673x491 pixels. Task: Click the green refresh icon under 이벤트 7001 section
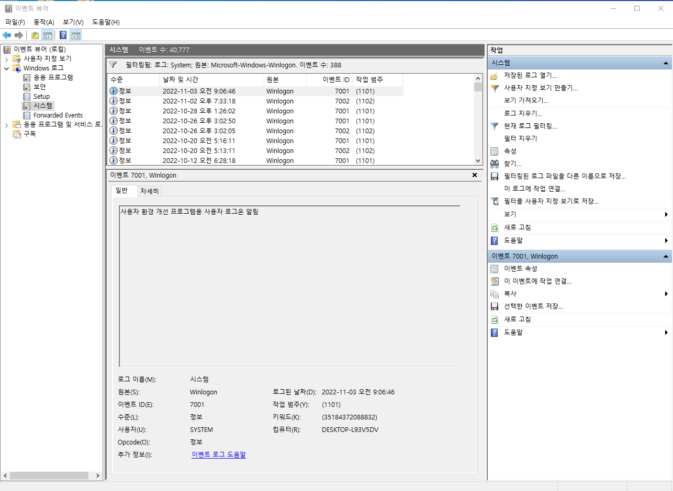(x=494, y=319)
